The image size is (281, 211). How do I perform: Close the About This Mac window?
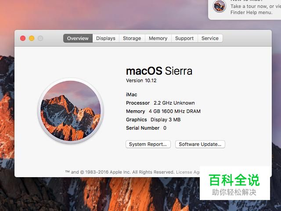(x=23, y=38)
